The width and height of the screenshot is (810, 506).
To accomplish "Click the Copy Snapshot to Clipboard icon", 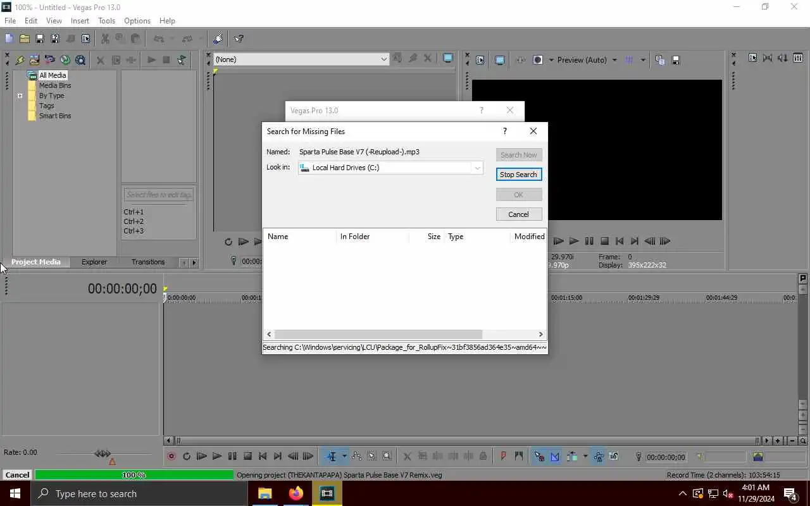I will (660, 60).
